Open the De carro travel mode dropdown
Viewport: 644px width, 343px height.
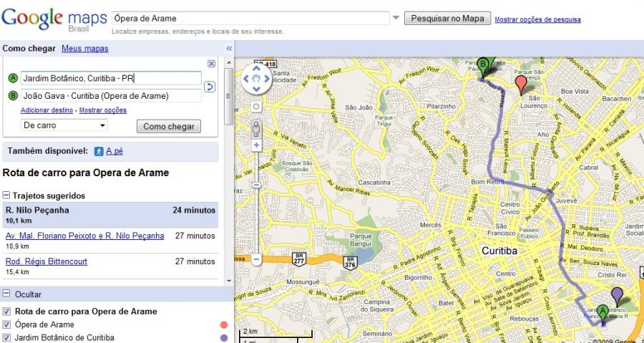[64, 125]
